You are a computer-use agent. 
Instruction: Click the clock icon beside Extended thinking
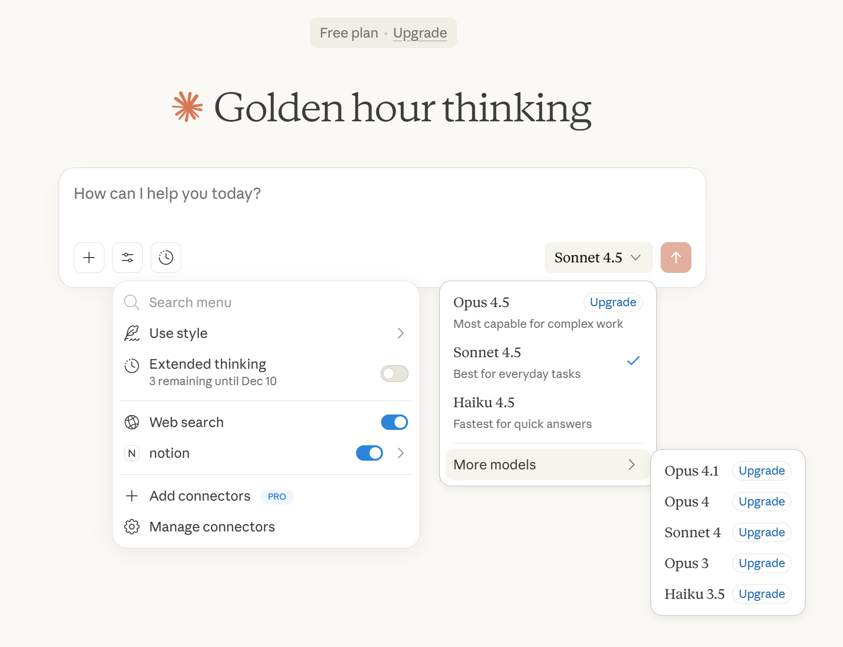(x=132, y=366)
